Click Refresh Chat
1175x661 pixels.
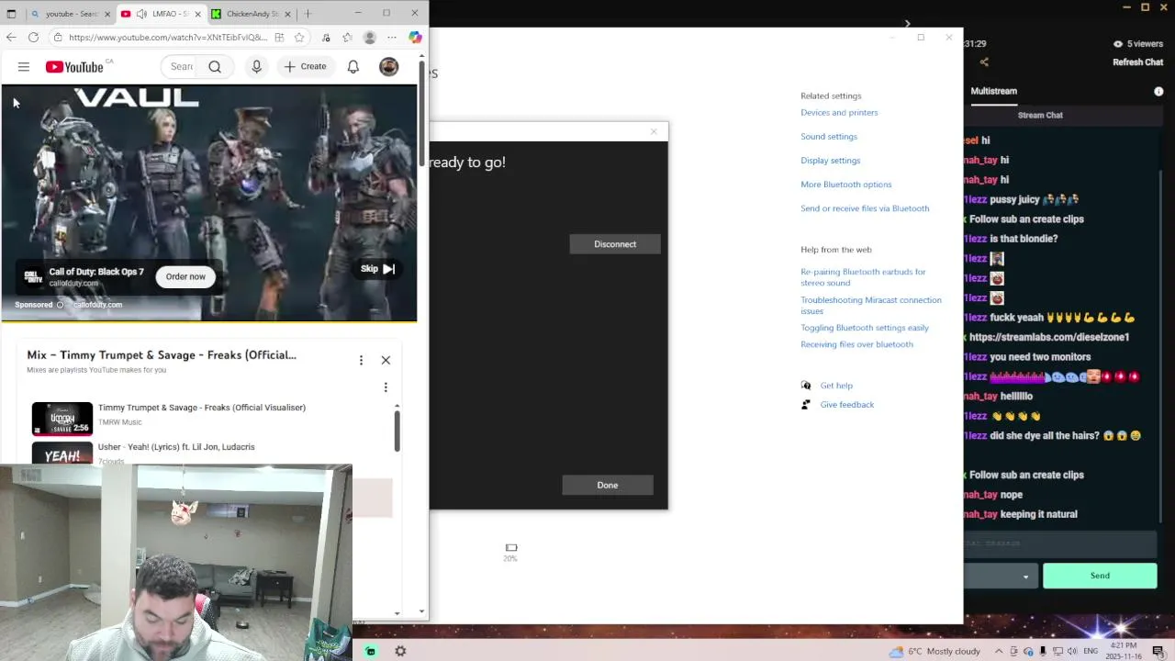pos(1137,62)
